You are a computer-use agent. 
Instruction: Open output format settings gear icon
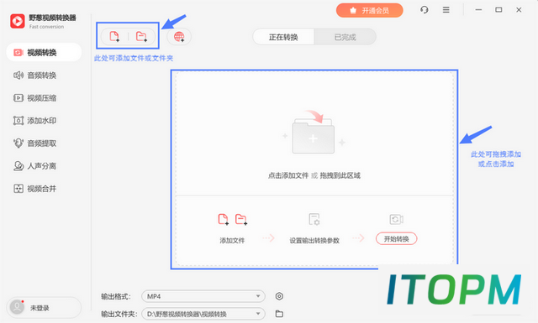[x=279, y=296]
